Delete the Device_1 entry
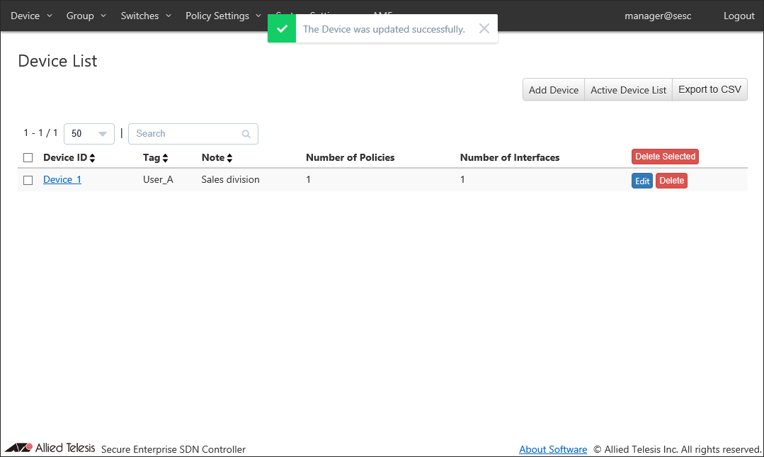Image resolution: width=764 pixels, height=457 pixels. [671, 181]
